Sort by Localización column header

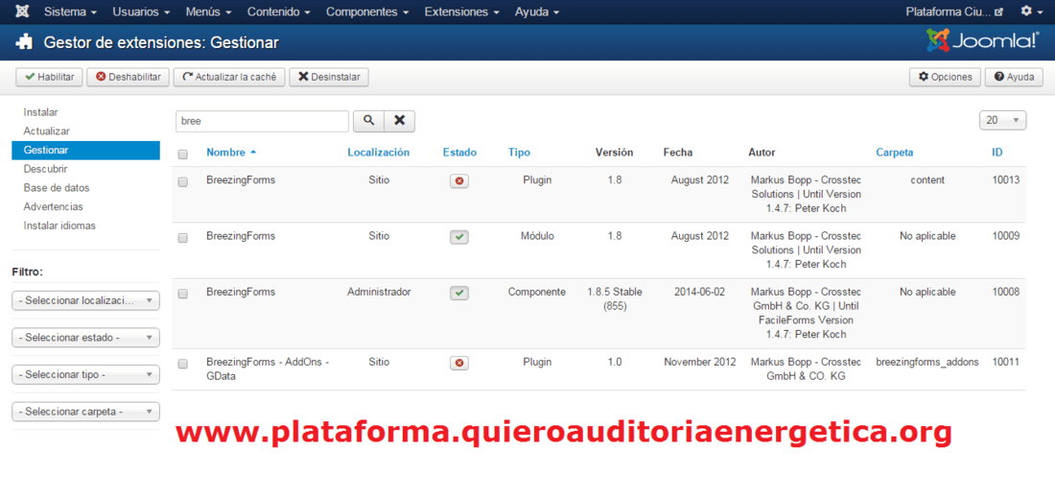pyautogui.click(x=378, y=153)
